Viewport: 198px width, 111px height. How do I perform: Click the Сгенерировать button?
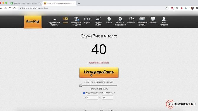pyautogui.click(x=99, y=72)
